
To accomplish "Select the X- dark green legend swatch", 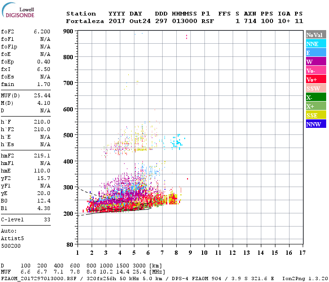I will 316,97.
